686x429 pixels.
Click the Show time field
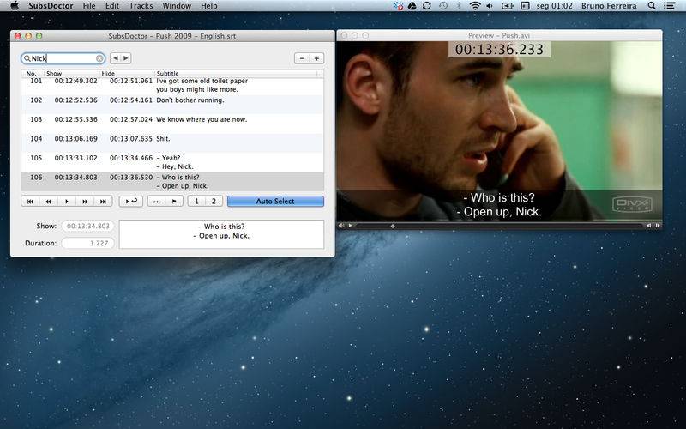coord(87,226)
